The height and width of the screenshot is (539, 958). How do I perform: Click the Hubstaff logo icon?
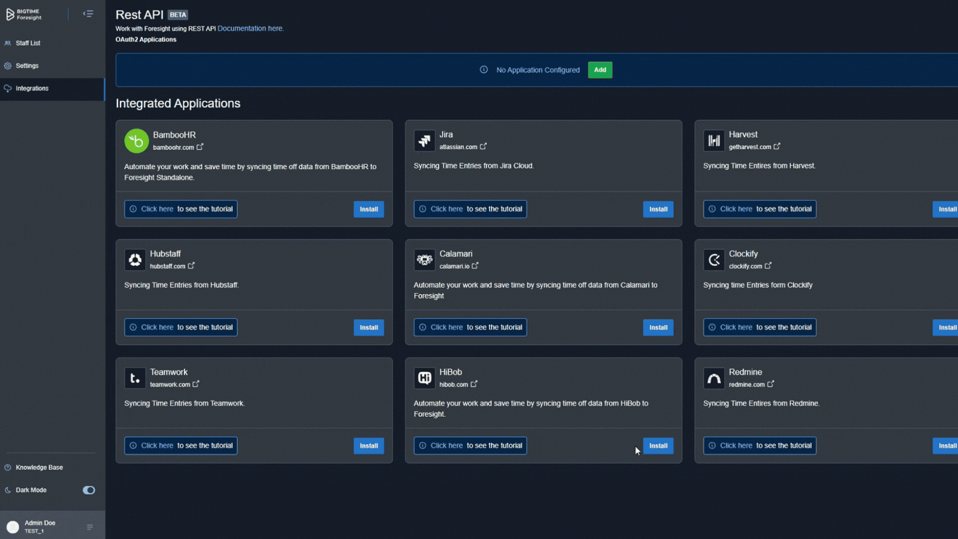point(135,260)
